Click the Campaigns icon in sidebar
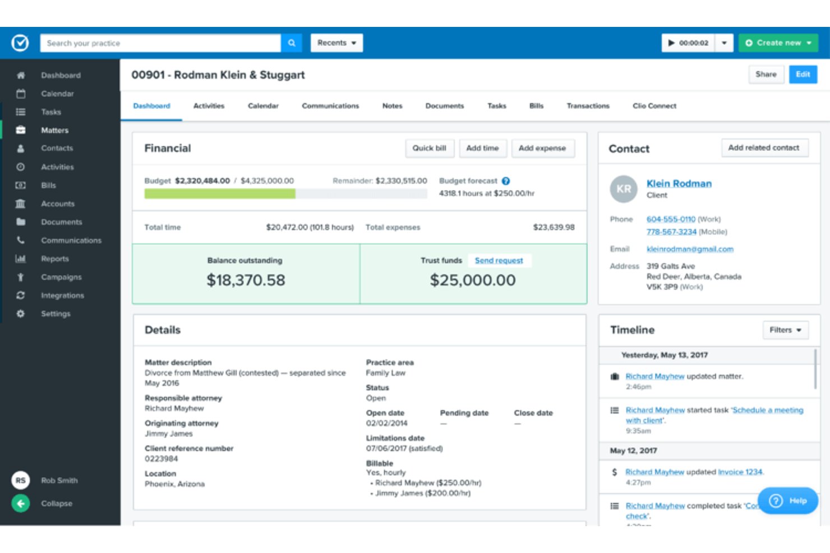Image resolution: width=830 pixels, height=553 pixels. click(21, 277)
